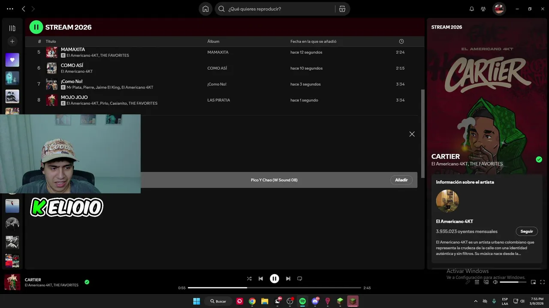Open Friend Activity icon in top bar
The image size is (549, 308).
pyautogui.click(x=483, y=9)
